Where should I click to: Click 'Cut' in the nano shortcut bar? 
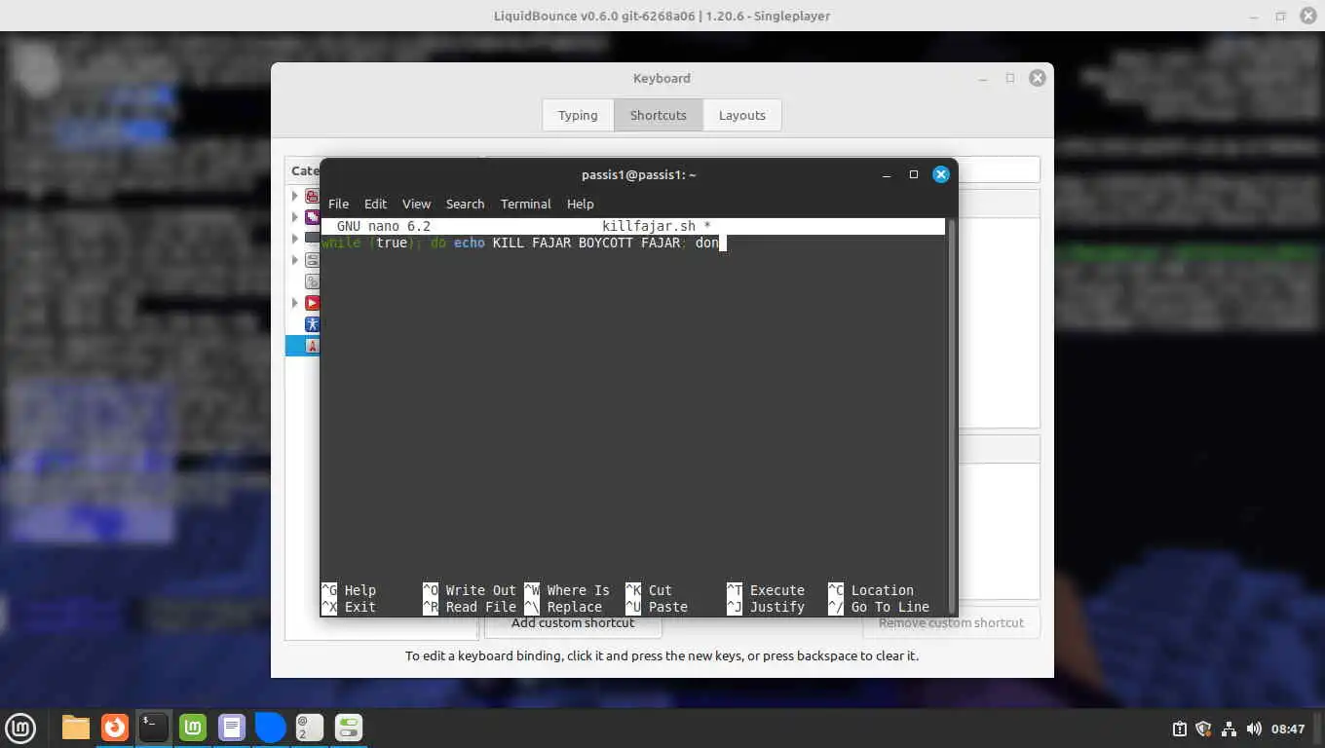(660, 590)
